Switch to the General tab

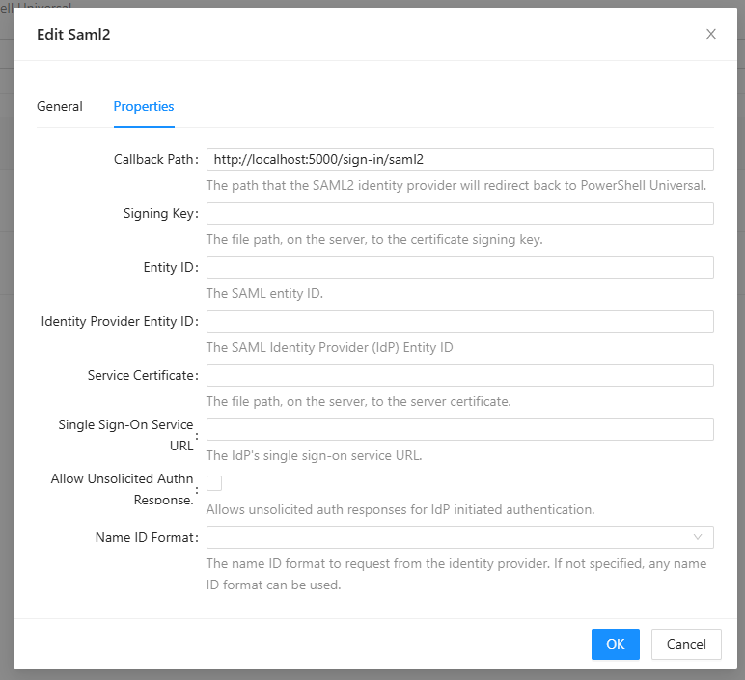[60, 106]
